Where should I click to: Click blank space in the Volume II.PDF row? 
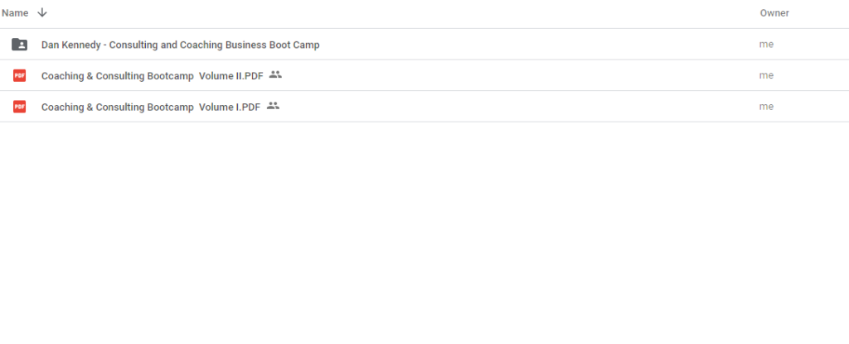point(539,75)
